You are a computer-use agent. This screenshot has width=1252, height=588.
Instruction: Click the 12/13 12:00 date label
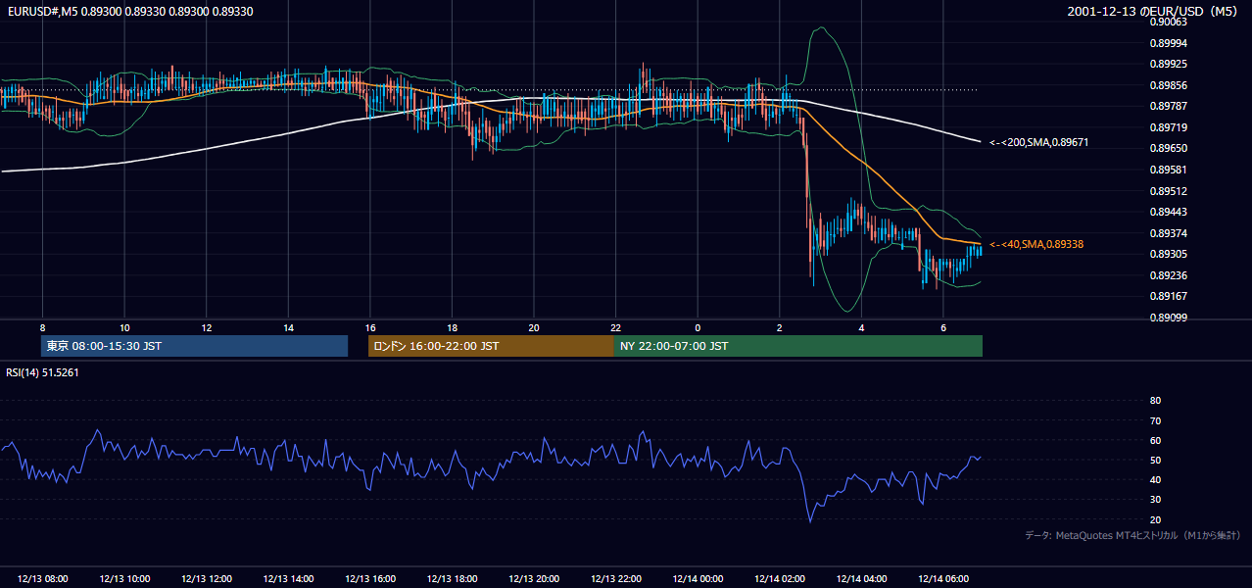tap(206, 579)
